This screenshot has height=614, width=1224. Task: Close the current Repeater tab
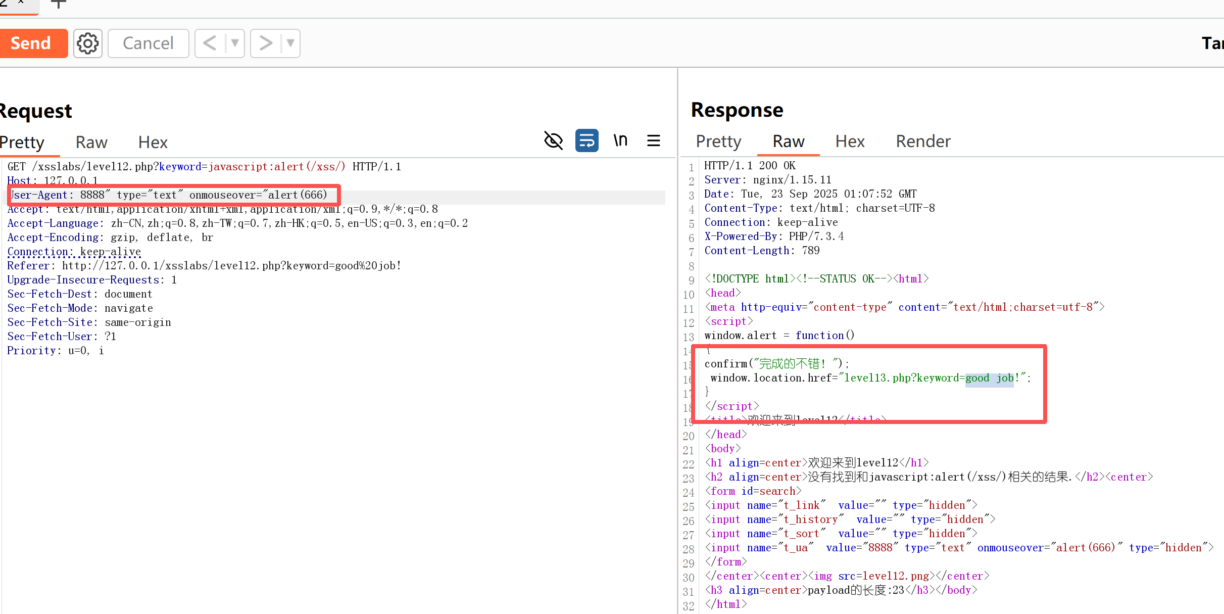[21, 3]
